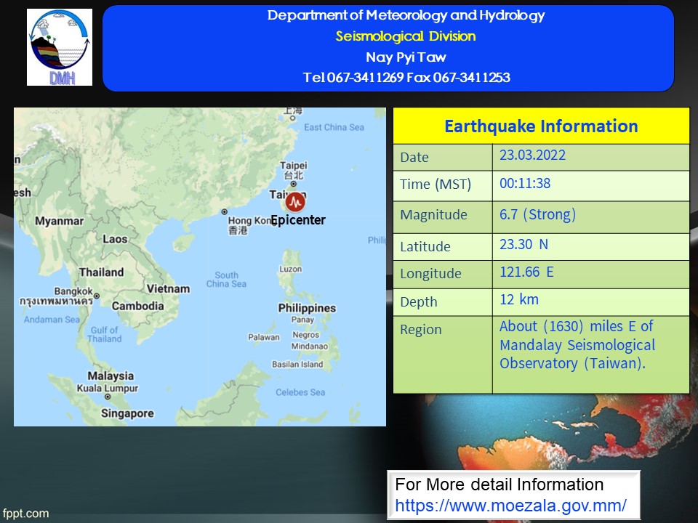Click the "Region" row label
The width and height of the screenshot is (698, 523).
421,330
